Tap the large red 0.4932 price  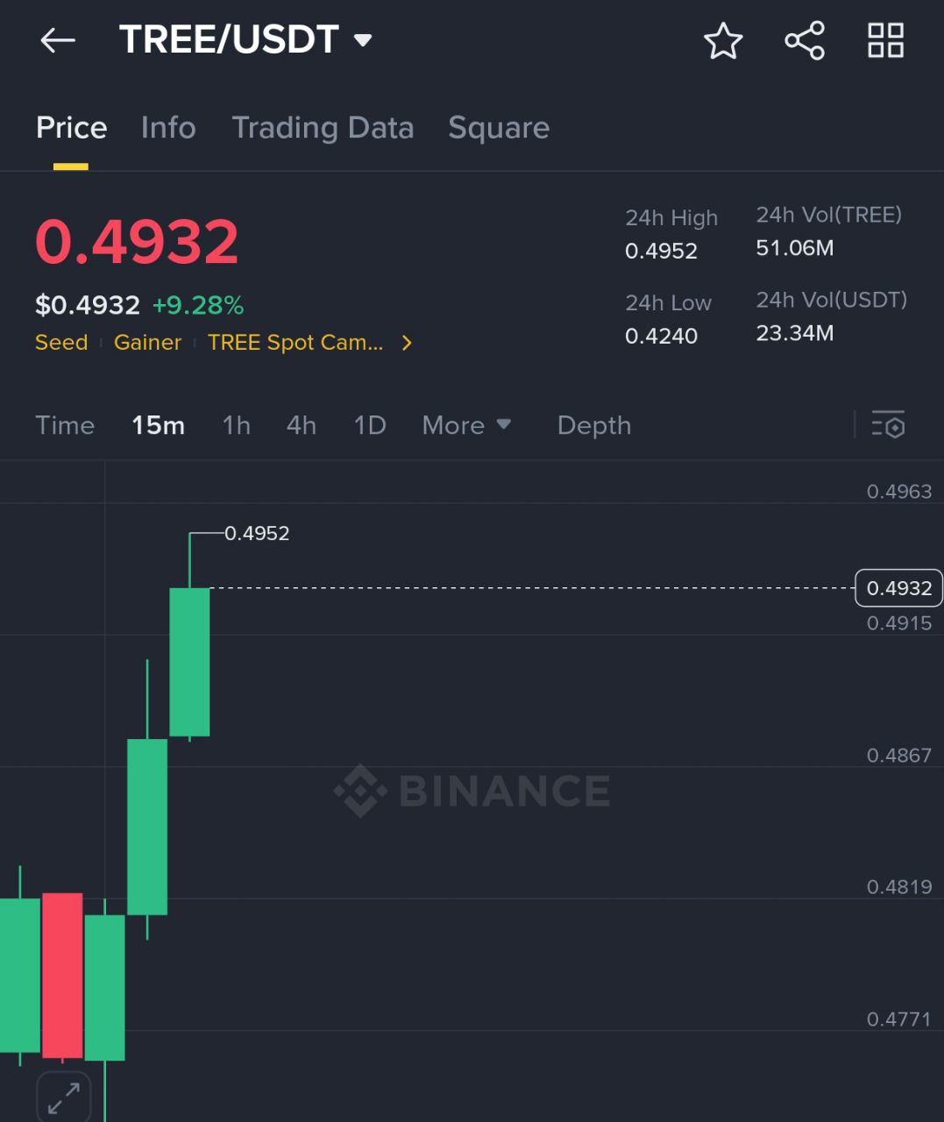[137, 242]
